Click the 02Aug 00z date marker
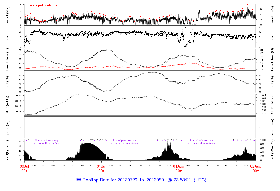280x191 pixels. point(256,168)
